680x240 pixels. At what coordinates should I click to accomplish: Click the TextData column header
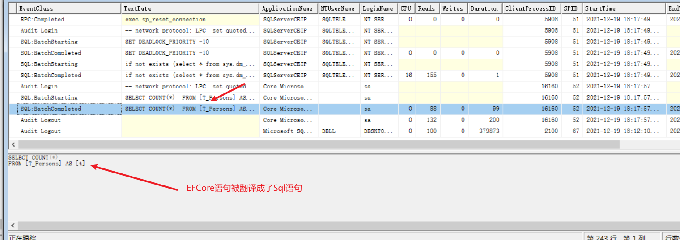tap(190, 8)
